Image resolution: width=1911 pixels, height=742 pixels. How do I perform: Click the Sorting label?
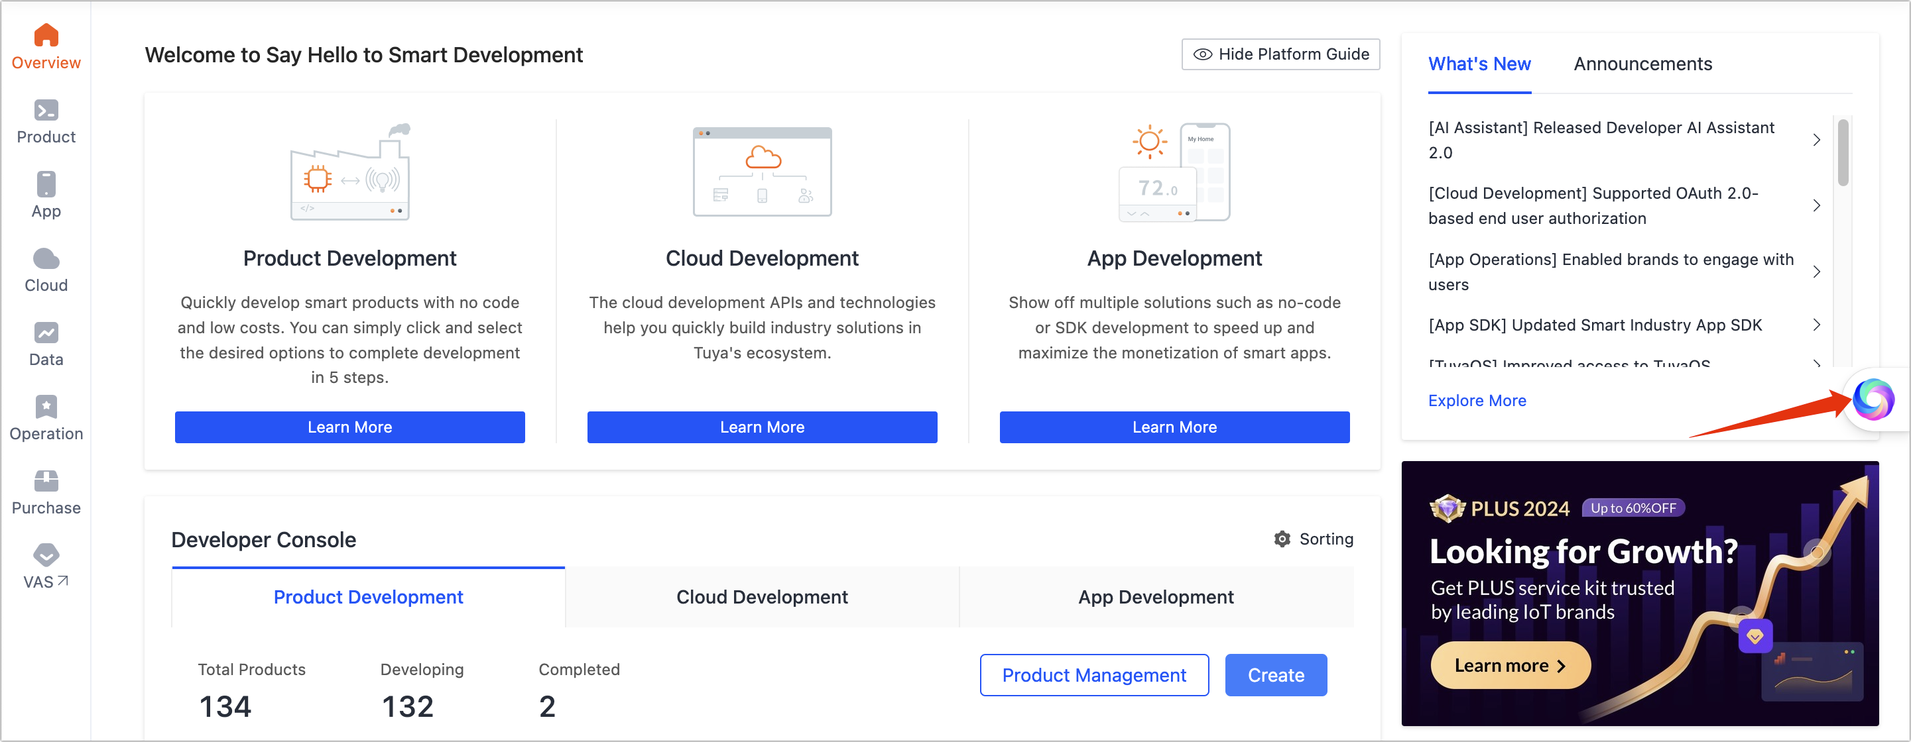click(1325, 539)
